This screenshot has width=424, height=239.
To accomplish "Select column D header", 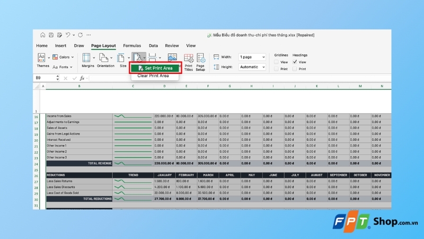I will (x=164, y=86).
